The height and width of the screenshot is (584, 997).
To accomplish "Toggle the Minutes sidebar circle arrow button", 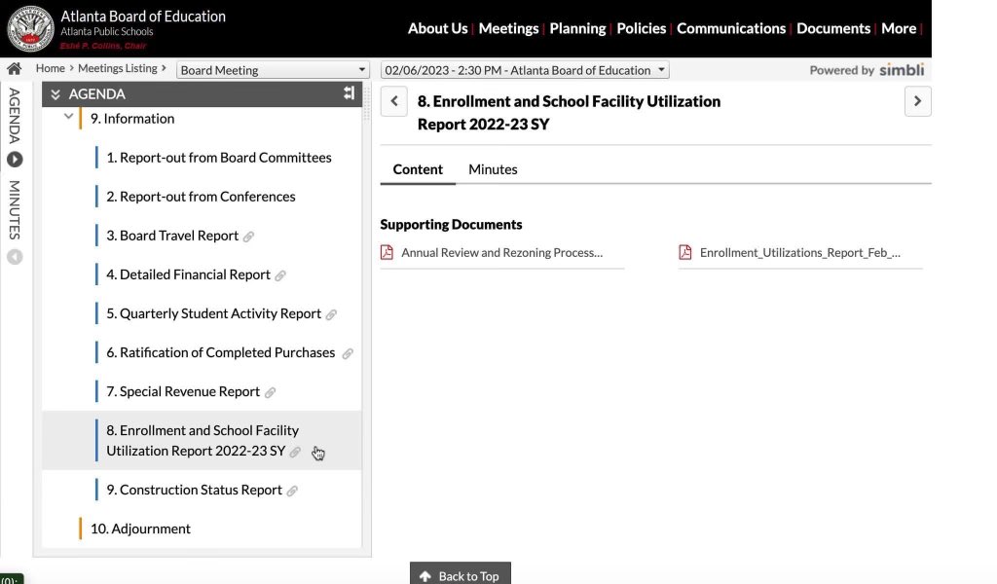I will pos(15,257).
